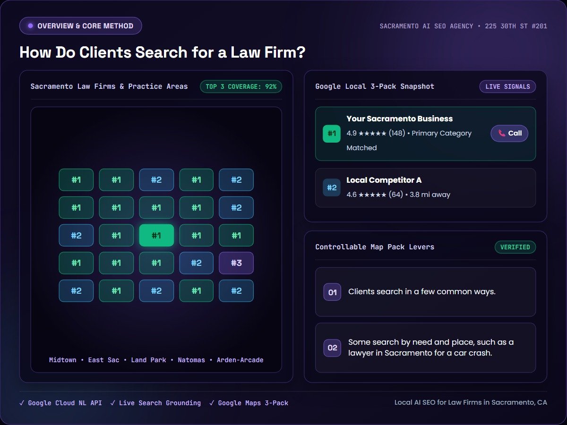Click the Top 3 Coverage: 92% badge
This screenshot has height=425, width=567.
click(x=241, y=86)
